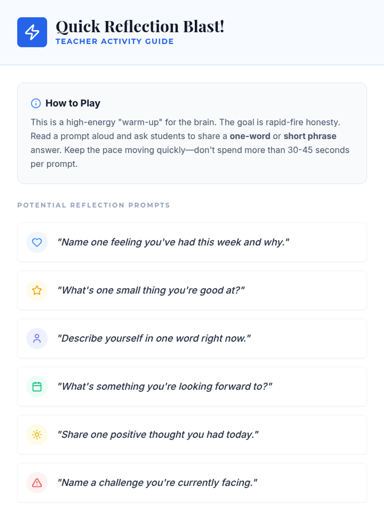
Task: Click the Teacher Activity Guide subtitle
Action: click(115, 41)
